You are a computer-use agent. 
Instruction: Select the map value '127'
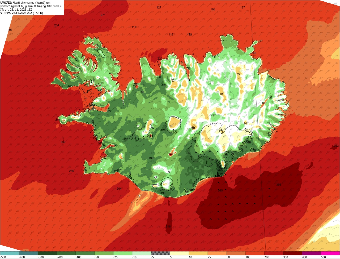click(x=159, y=7)
